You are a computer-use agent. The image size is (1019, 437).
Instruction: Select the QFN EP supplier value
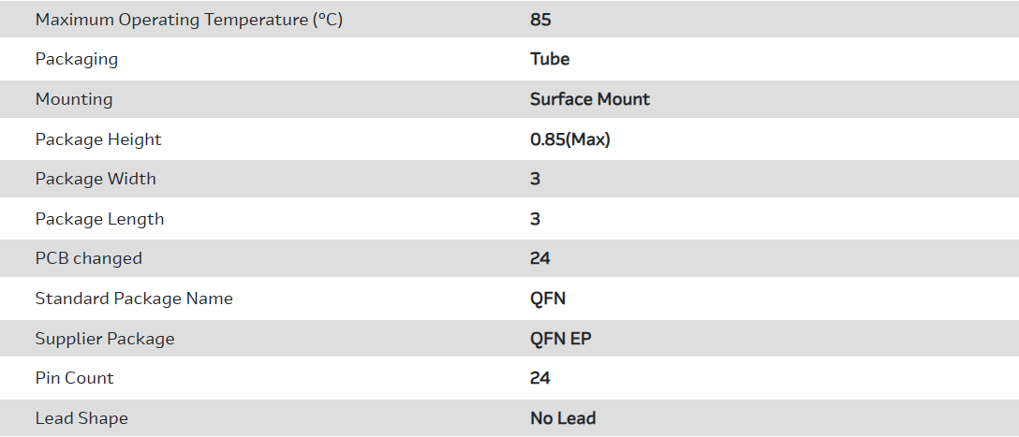click(561, 339)
